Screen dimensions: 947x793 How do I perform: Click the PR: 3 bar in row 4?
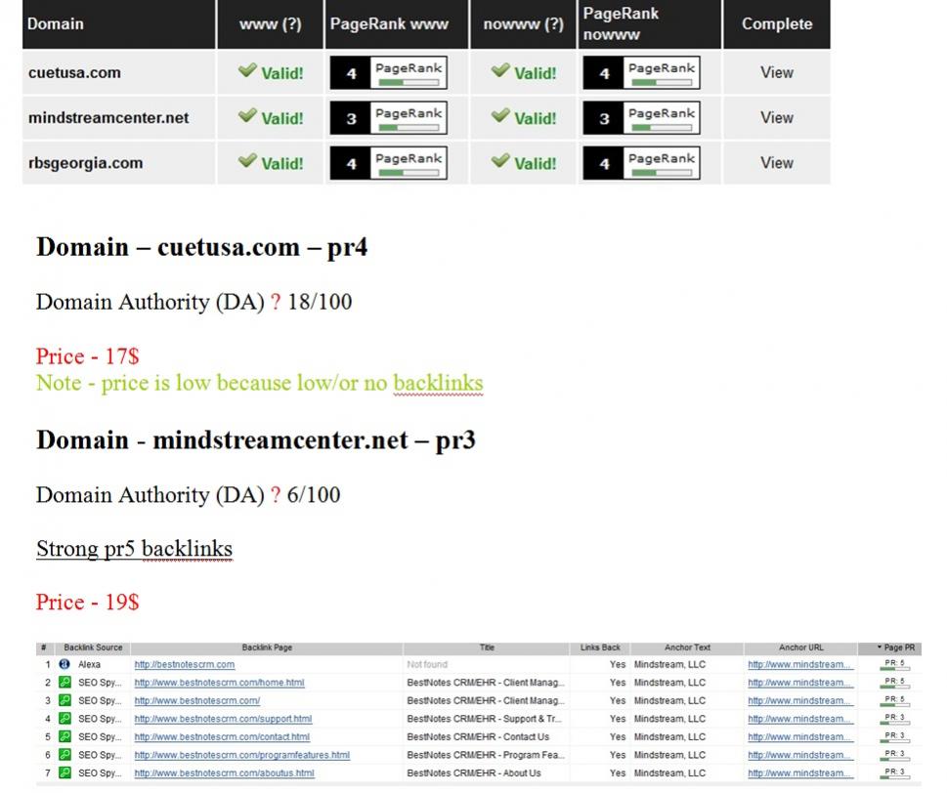(894, 719)
